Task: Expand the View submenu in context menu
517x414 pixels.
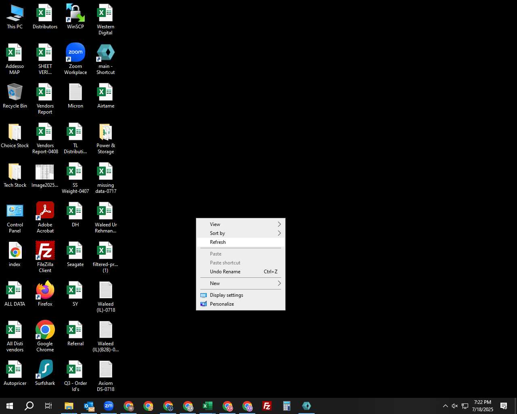Action: pyautogui.click(x=241, y=224)
